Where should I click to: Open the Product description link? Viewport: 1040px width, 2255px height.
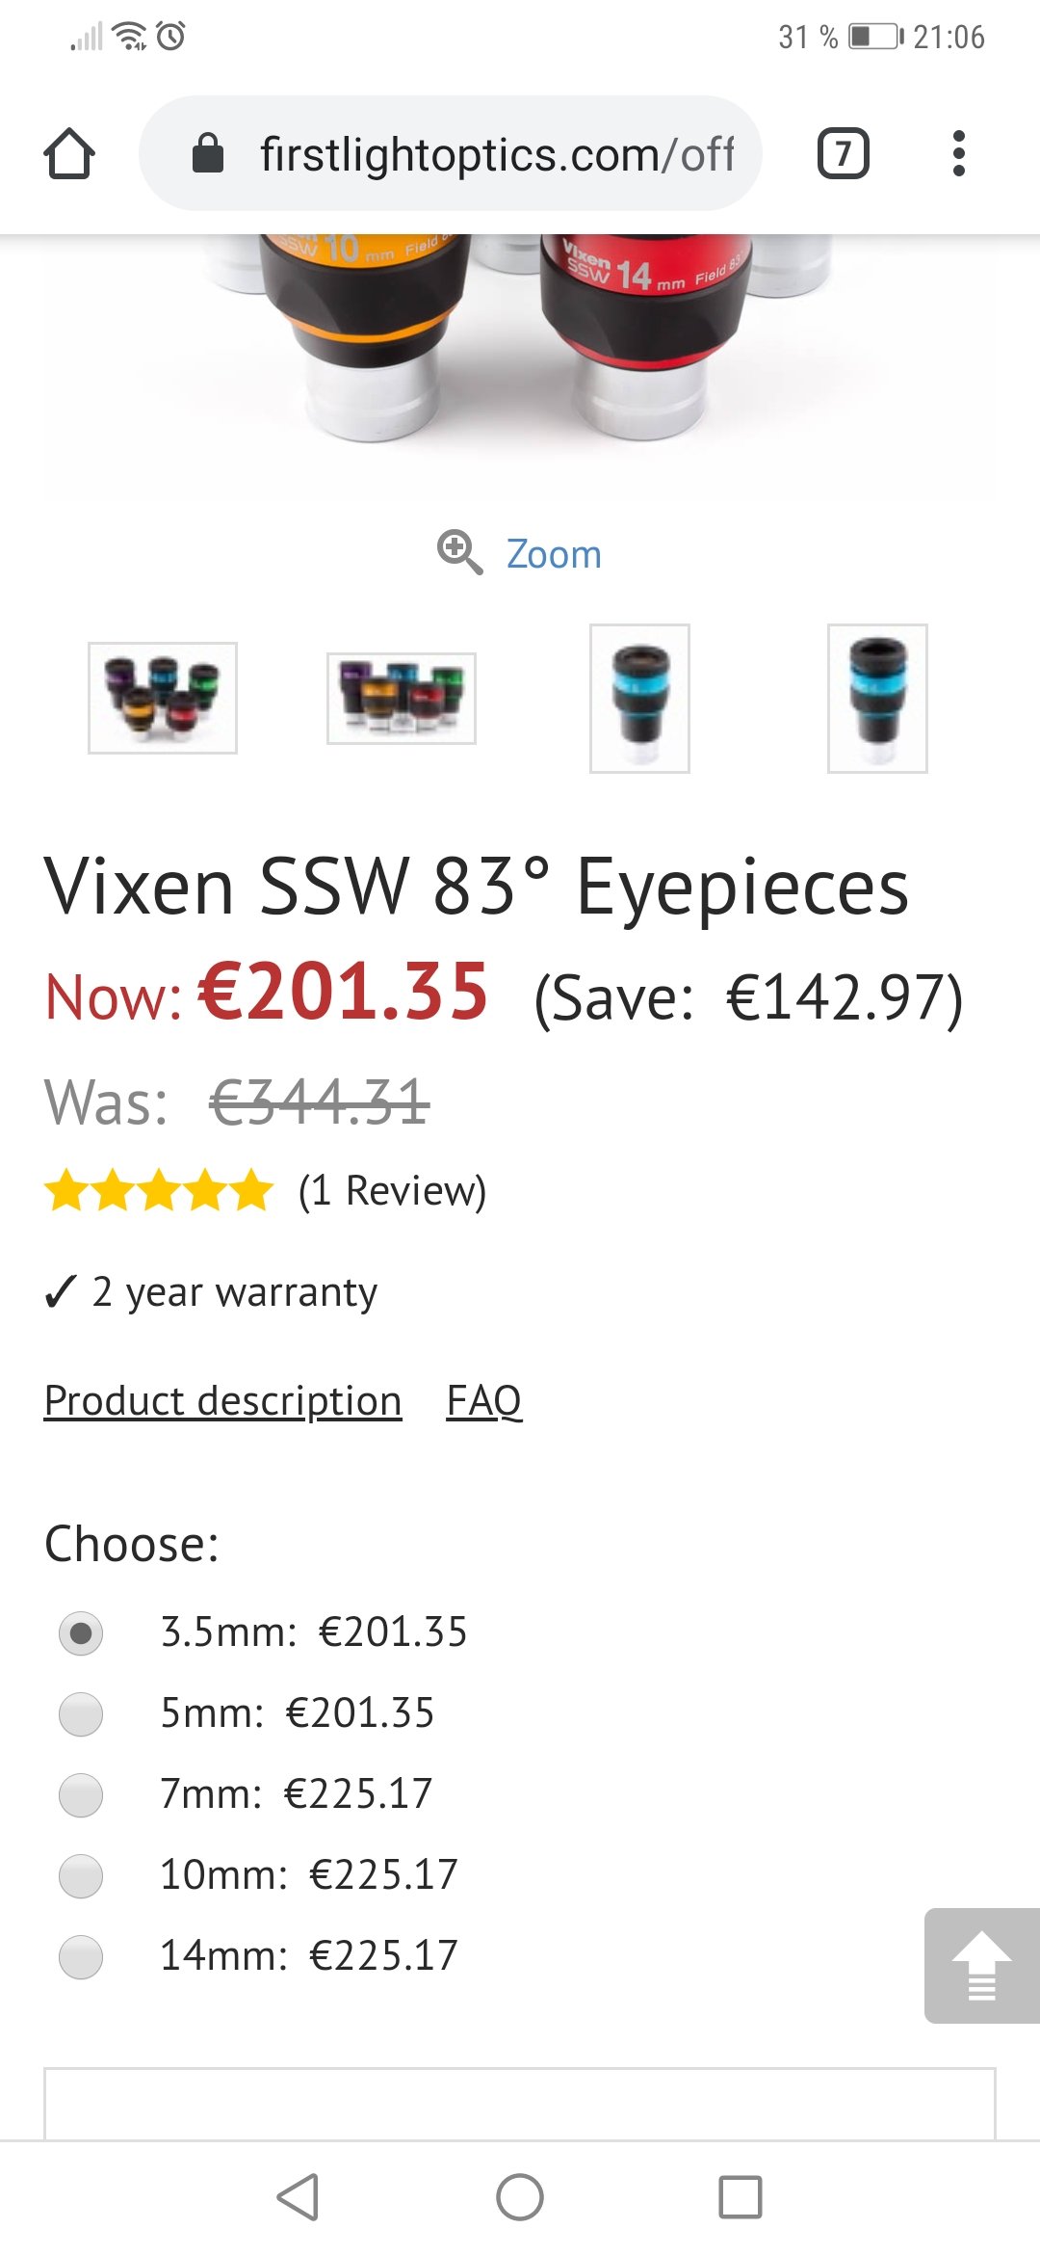click(222, 1400)
